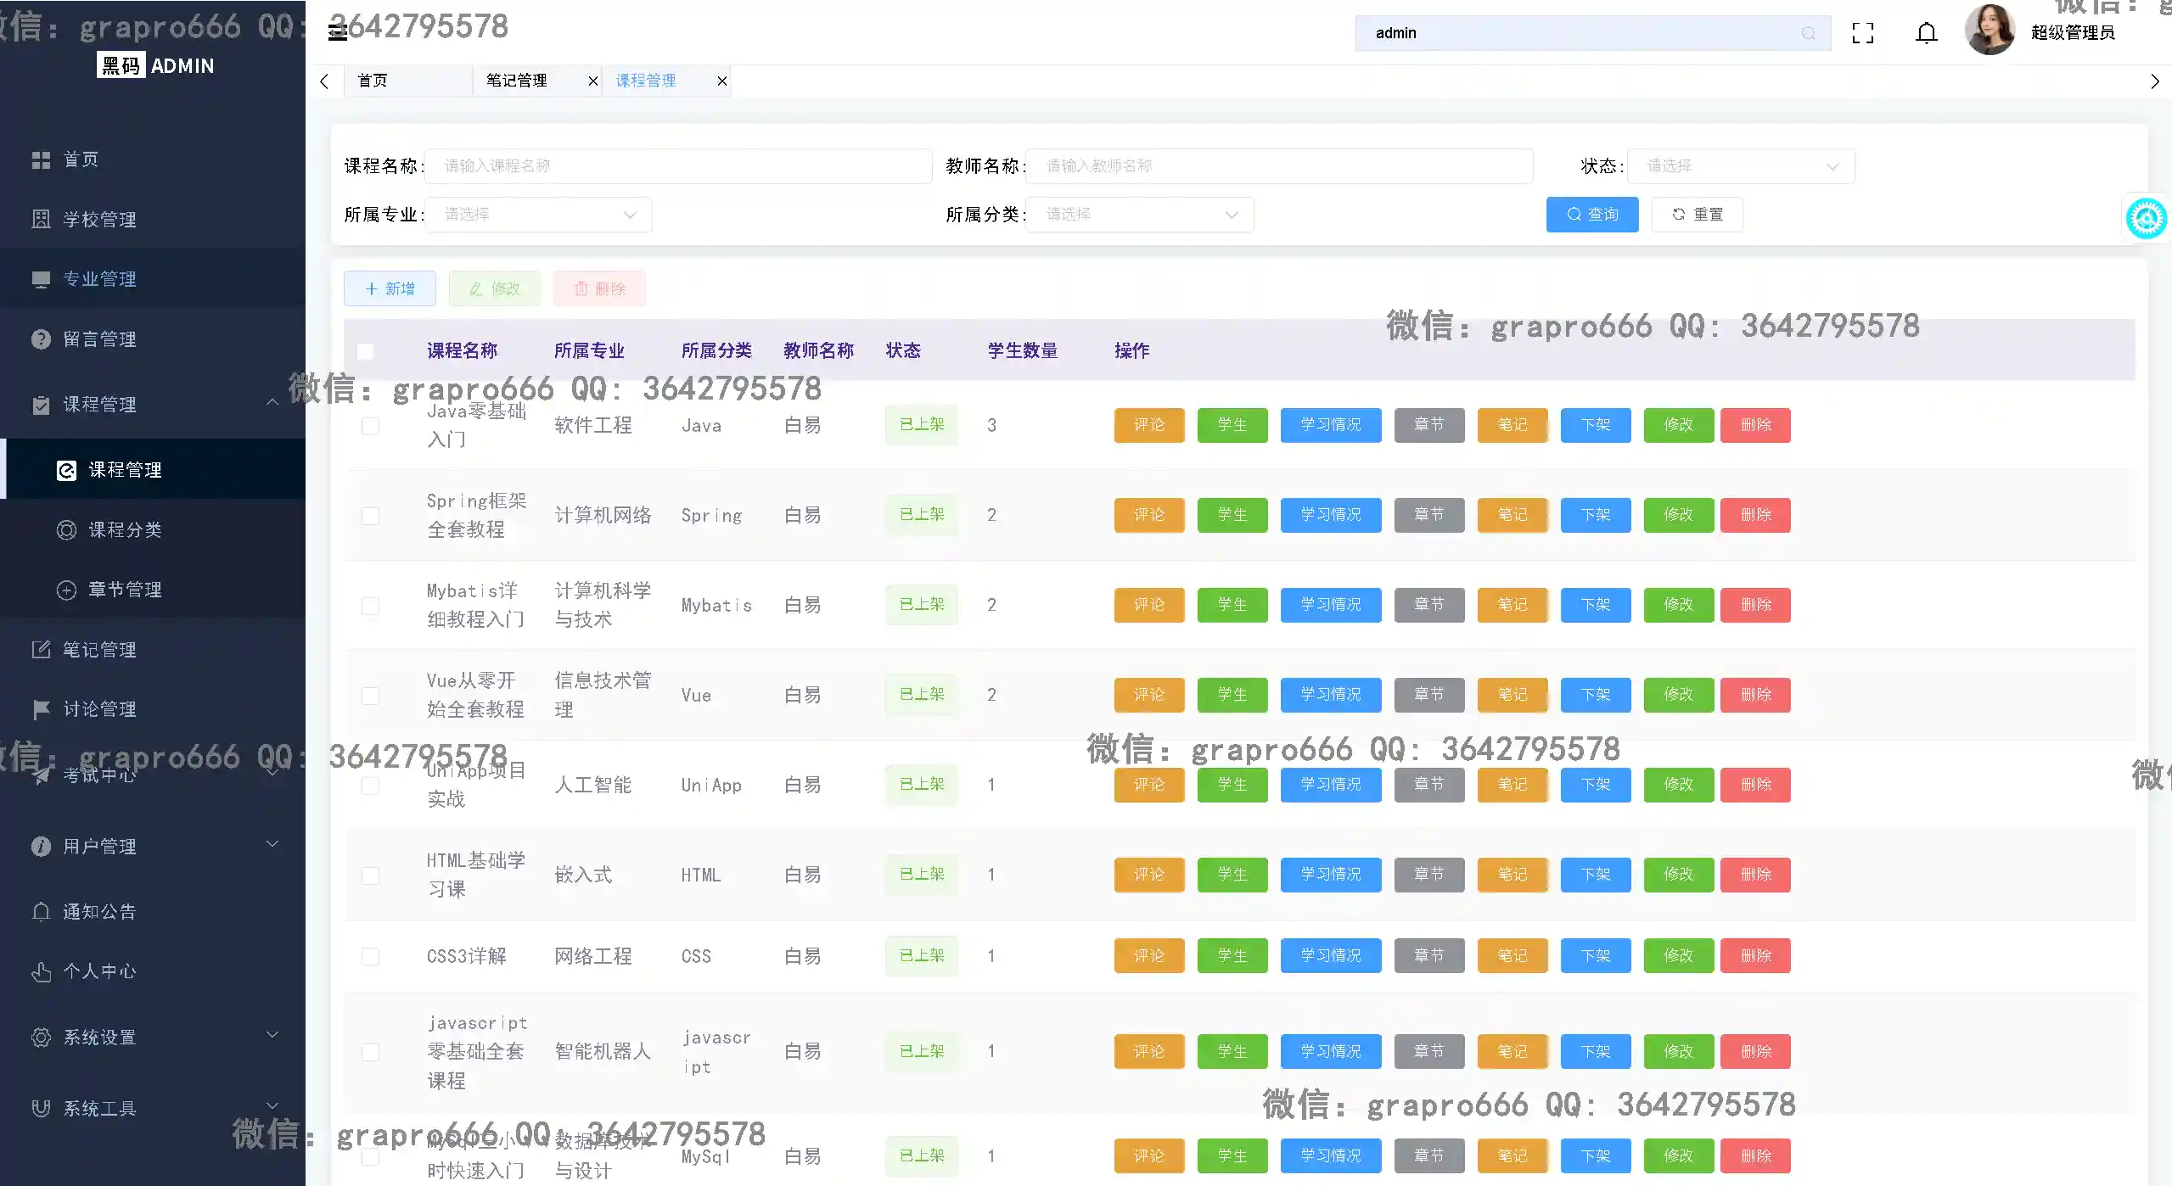This screenshot has width=2172, height=1186.
Task: Click the 查询 search button
Action: pos(1591,215)
